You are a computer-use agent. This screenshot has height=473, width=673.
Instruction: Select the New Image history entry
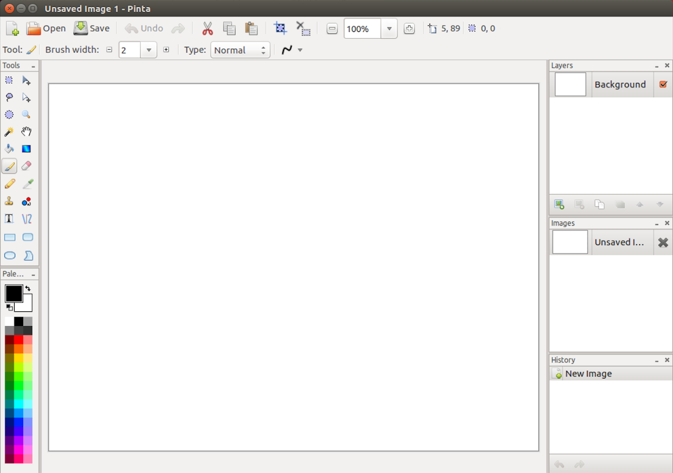pos(588,374)
